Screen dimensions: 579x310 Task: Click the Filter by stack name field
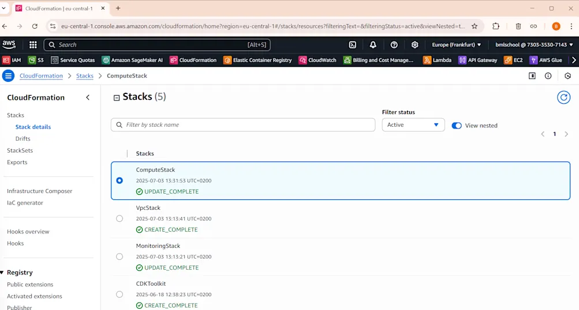click(x=243, y=124)
